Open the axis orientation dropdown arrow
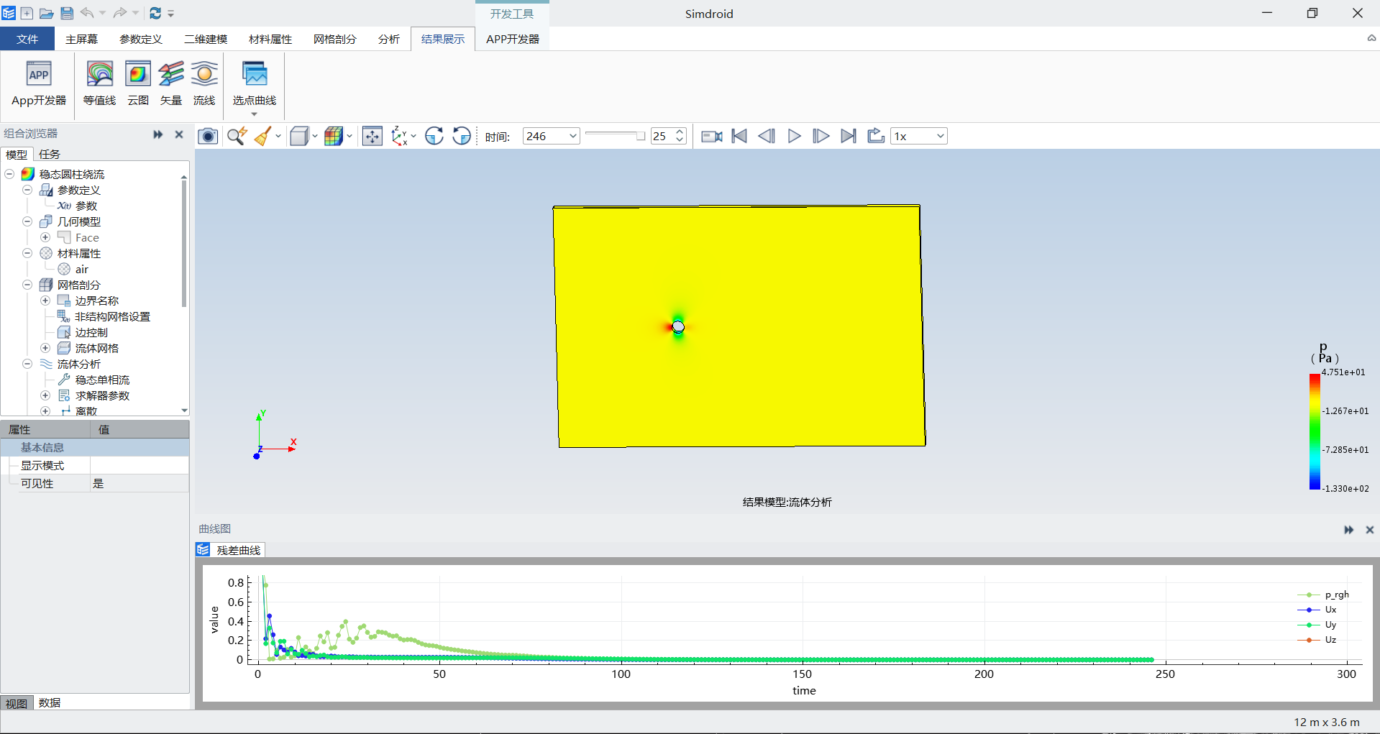1380x734 pixels. click(413, 136)
